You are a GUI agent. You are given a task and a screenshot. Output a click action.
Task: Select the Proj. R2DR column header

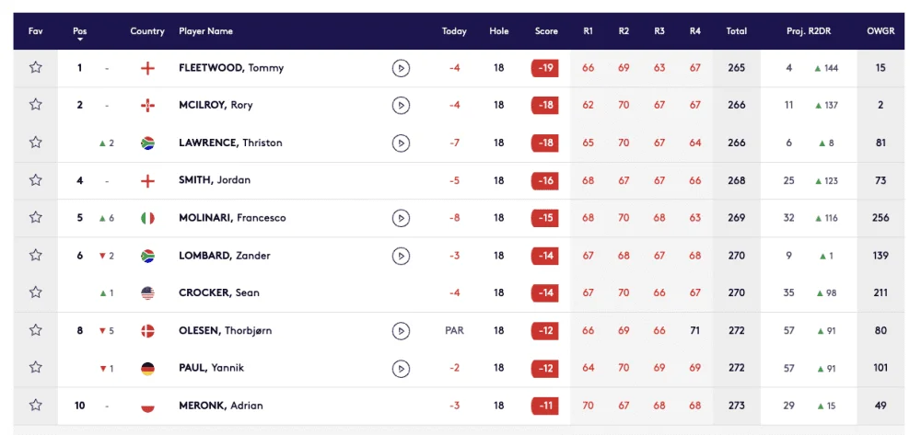[809, 31]
